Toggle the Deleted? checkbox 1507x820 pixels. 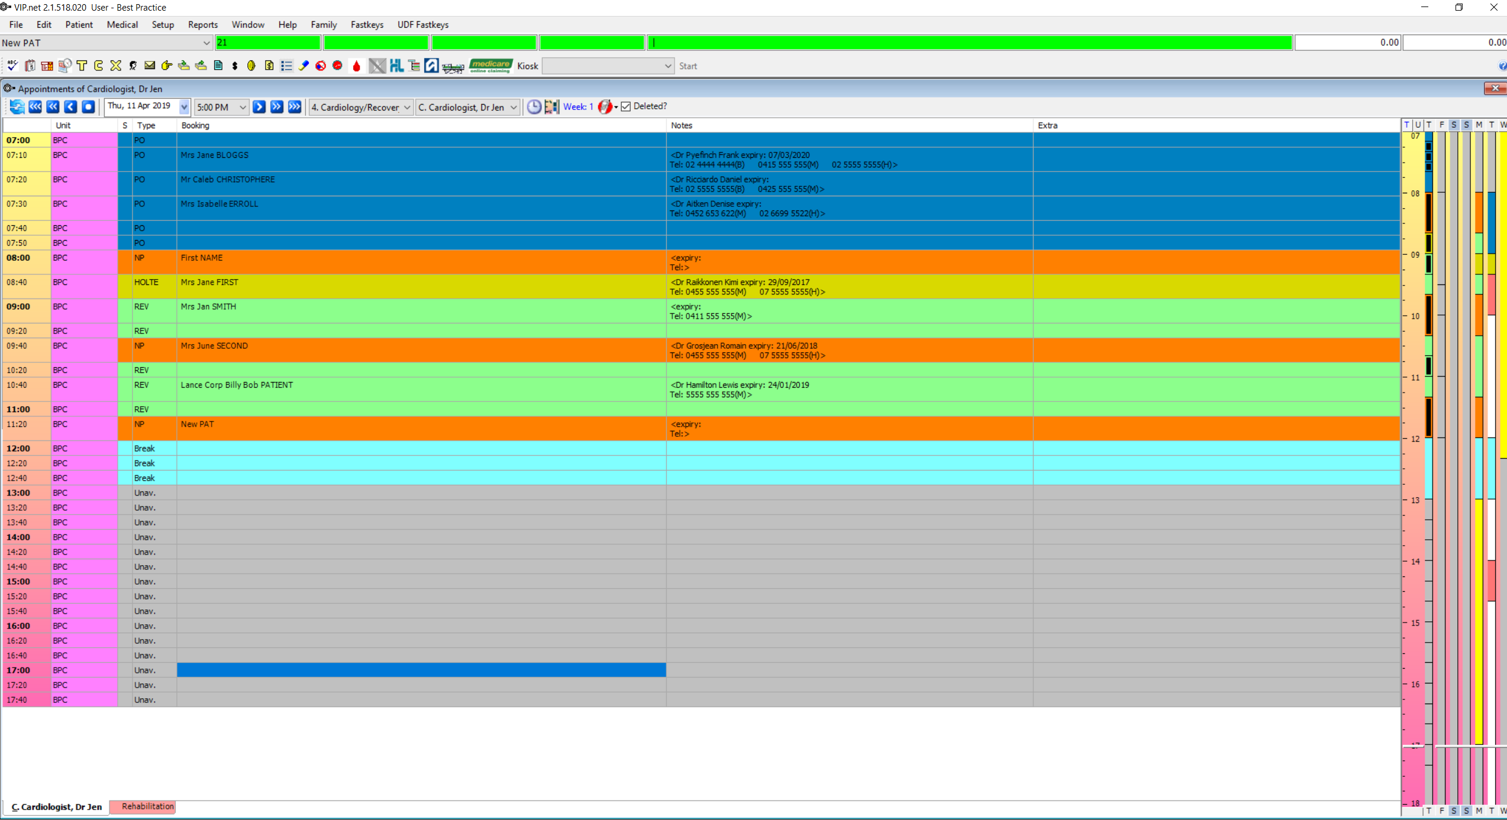pyautogui.click(x=626, y=107)
